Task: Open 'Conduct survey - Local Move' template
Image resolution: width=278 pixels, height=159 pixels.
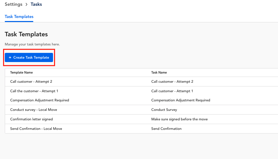Action: pos(34,110)
